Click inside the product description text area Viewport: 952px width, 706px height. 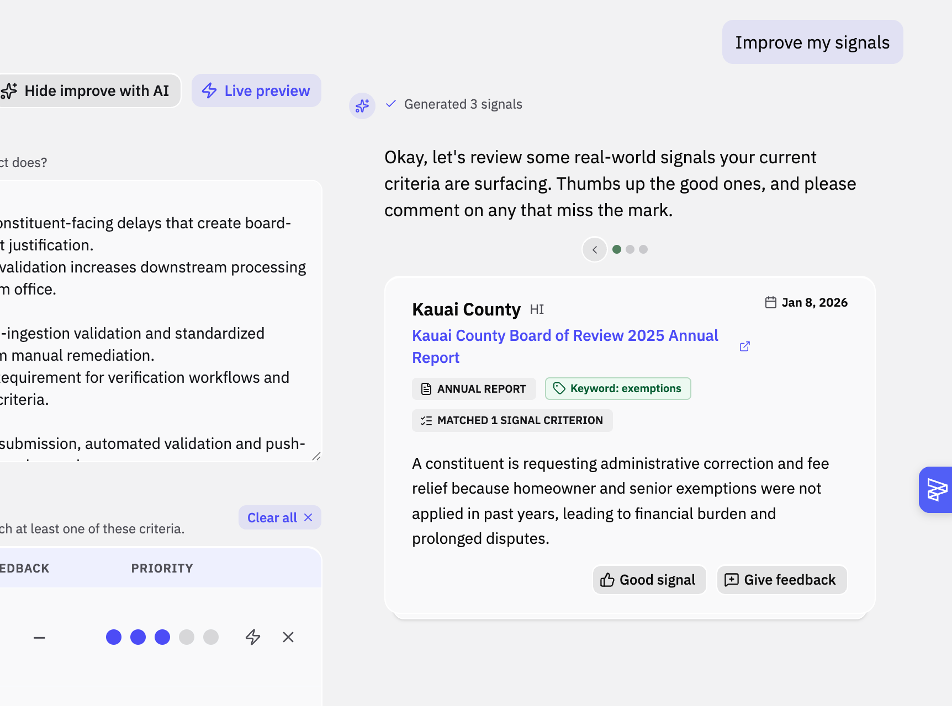(x=160, y=321)
